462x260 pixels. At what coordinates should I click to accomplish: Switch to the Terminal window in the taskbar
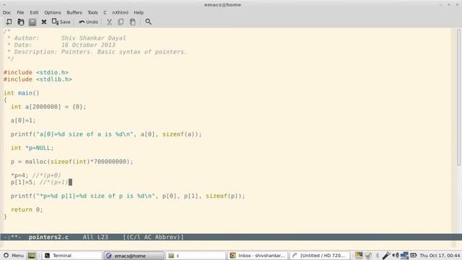(71, 255)
